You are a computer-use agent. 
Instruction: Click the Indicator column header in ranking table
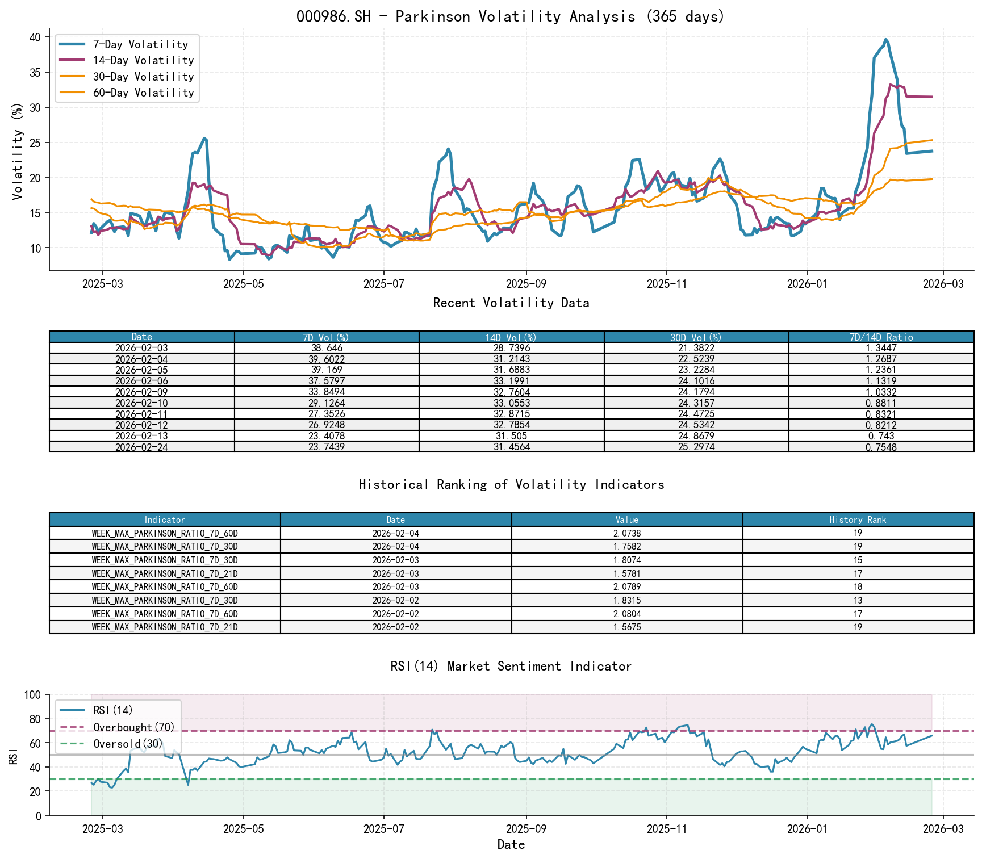(164, 519)
